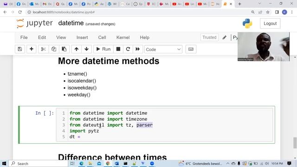Viewport: 297px width, 167px height.
Task: Click the 'weekday()' bullet item
Action: tap(79, 95)
